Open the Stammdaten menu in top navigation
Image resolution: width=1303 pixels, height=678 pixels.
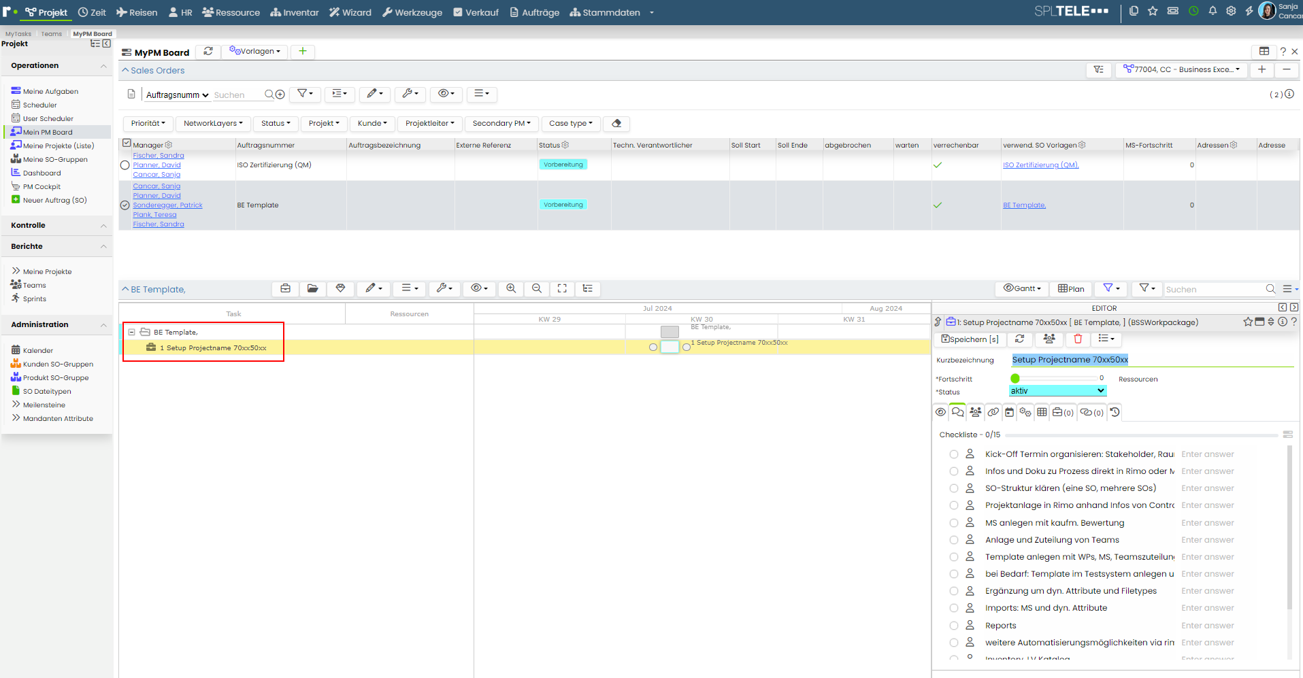click(605, 12)
